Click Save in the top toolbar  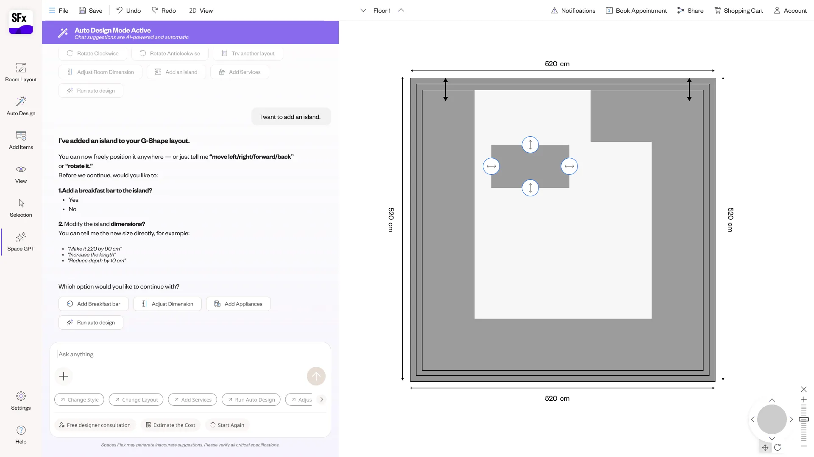point(90,11)
